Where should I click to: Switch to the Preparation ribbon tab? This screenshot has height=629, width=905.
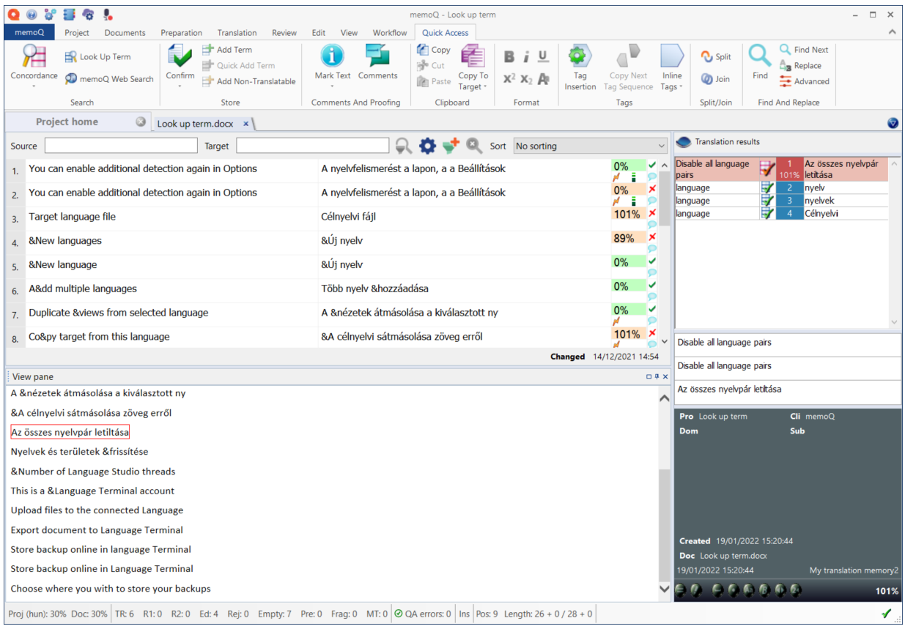coord(182,32)
